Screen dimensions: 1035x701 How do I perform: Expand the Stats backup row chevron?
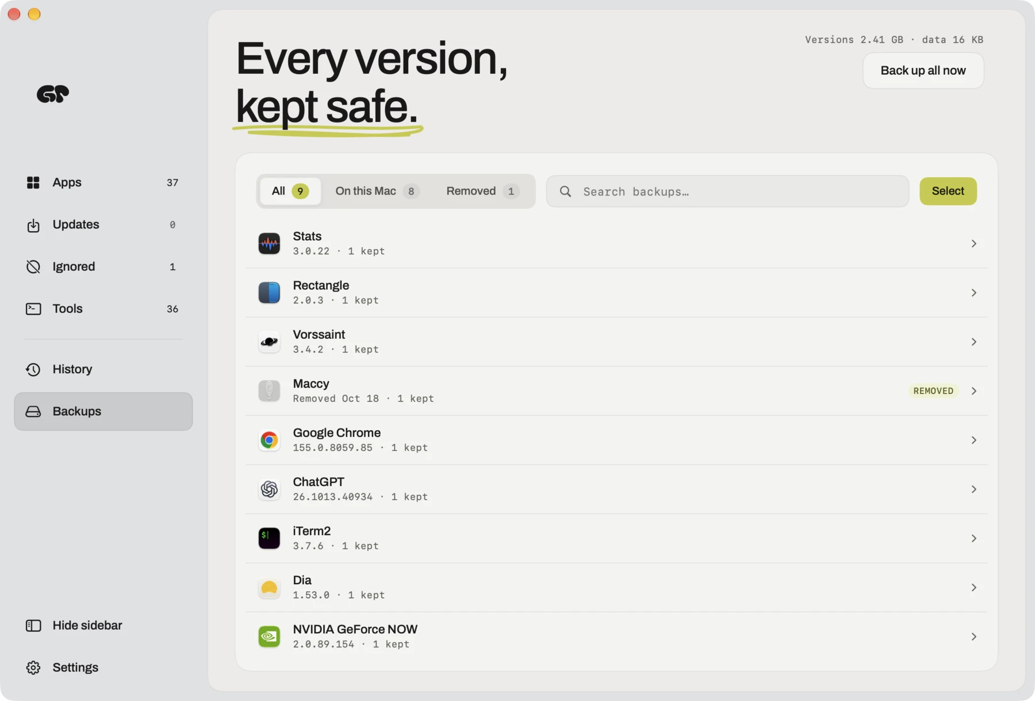point(974,244)
